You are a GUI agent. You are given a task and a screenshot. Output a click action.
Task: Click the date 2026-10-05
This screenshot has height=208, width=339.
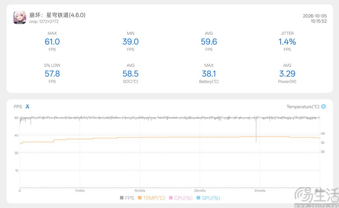pyautogui.click(x=315, y=16)
